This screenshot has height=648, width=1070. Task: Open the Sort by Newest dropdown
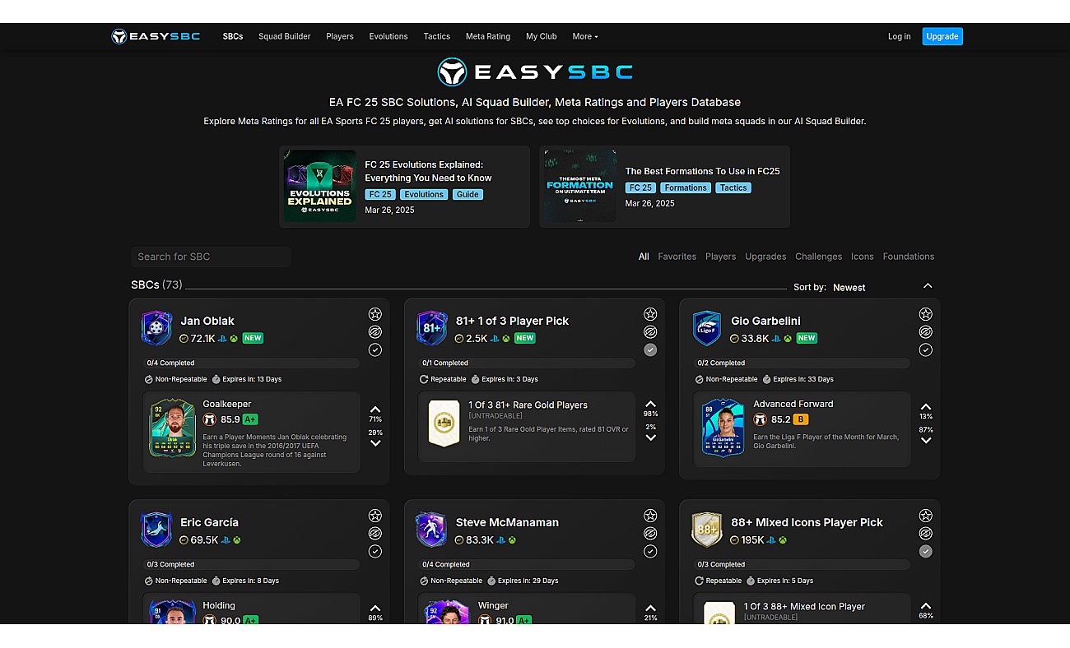[849, 288]
